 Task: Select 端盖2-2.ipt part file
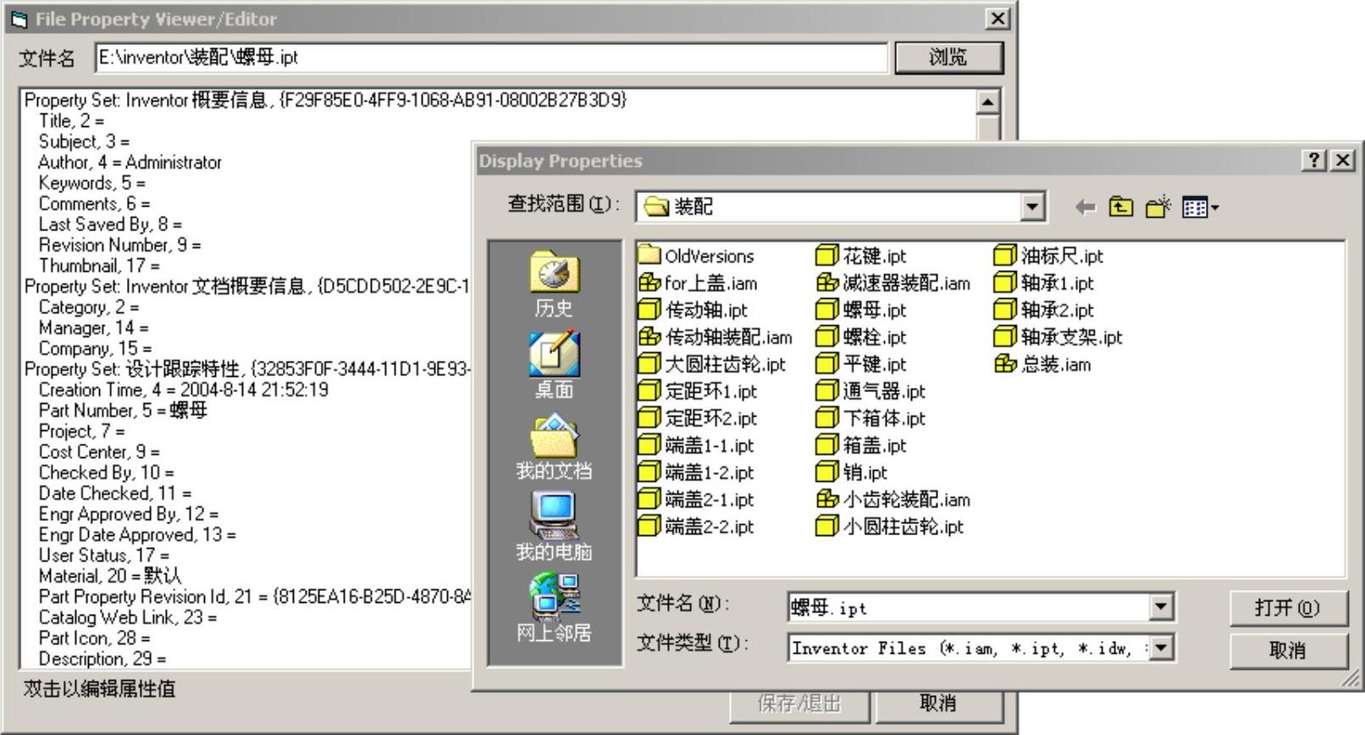tap(696, 527)
